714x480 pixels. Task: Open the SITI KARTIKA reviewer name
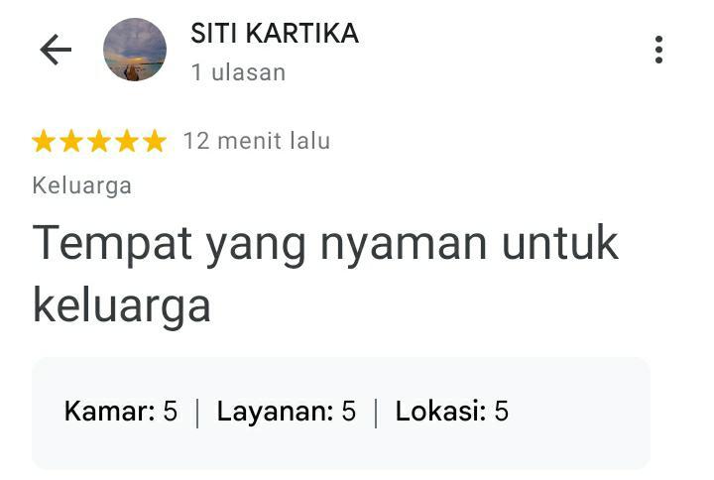[275, 34]
